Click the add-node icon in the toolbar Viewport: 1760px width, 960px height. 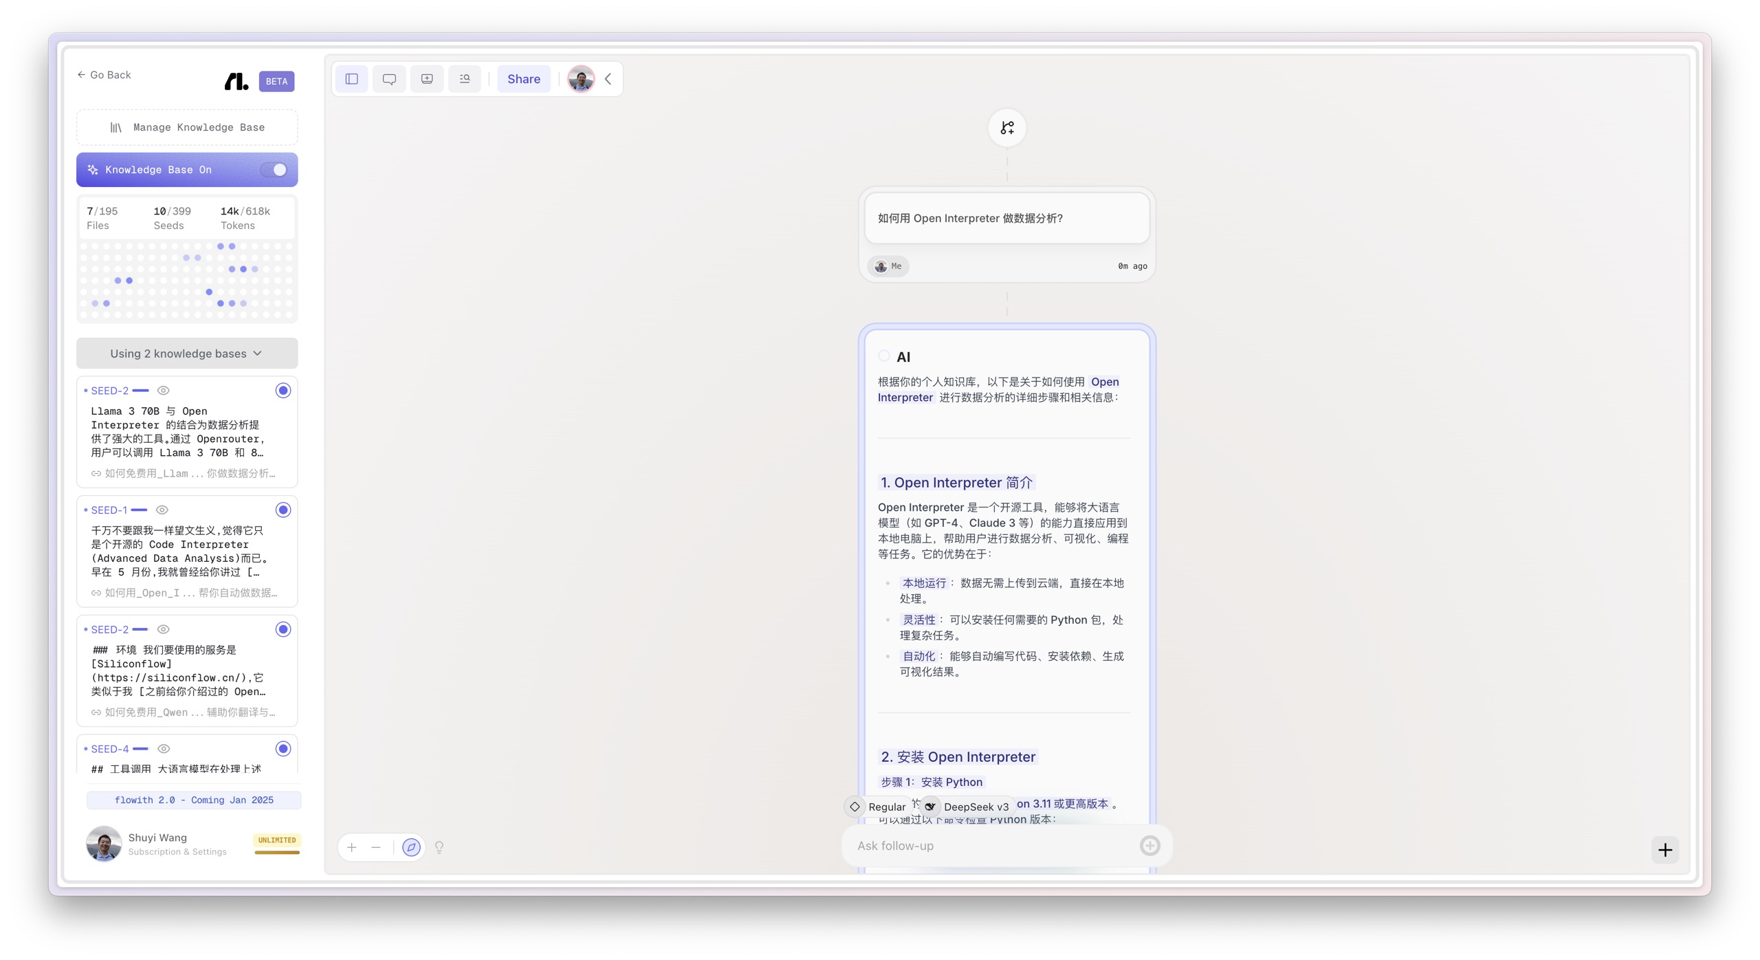[427, 79]
